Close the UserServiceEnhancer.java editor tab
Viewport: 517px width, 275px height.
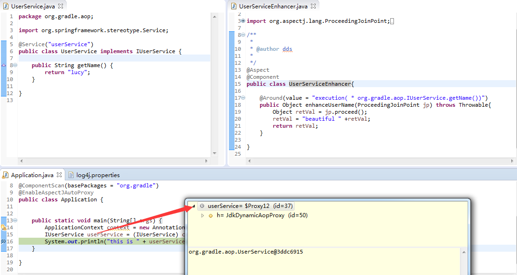(313, 6)
